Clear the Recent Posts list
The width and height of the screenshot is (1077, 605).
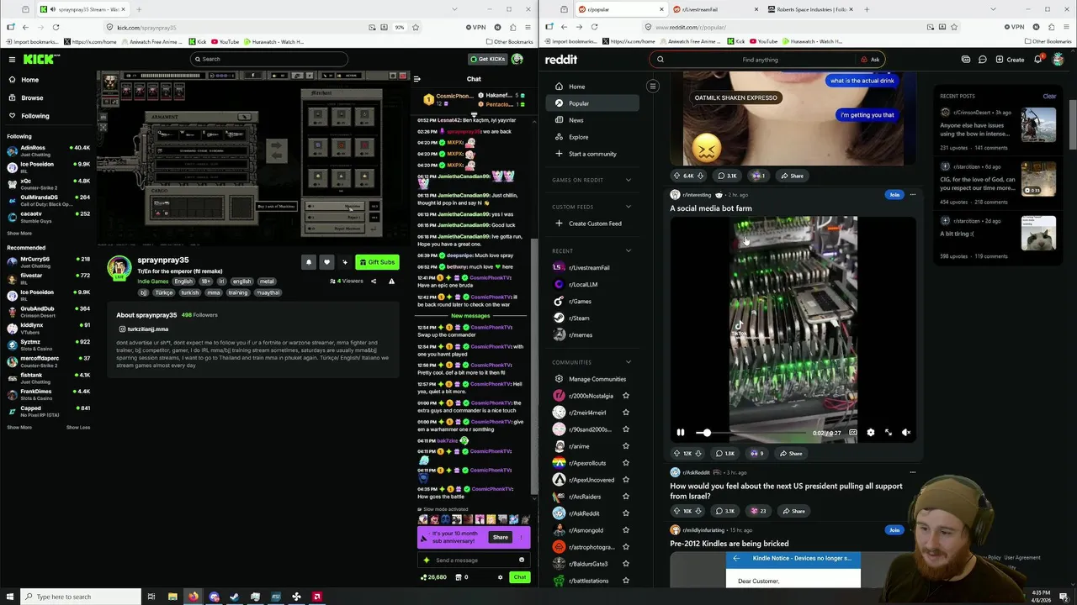(1049, 96)
